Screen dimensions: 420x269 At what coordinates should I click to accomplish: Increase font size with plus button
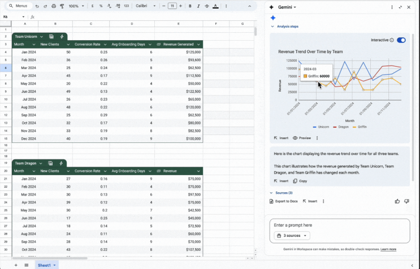pyautogui.click(x=180, y=6)
